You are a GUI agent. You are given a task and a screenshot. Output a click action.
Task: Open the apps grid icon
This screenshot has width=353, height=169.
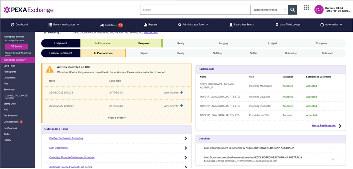point(306,7)
